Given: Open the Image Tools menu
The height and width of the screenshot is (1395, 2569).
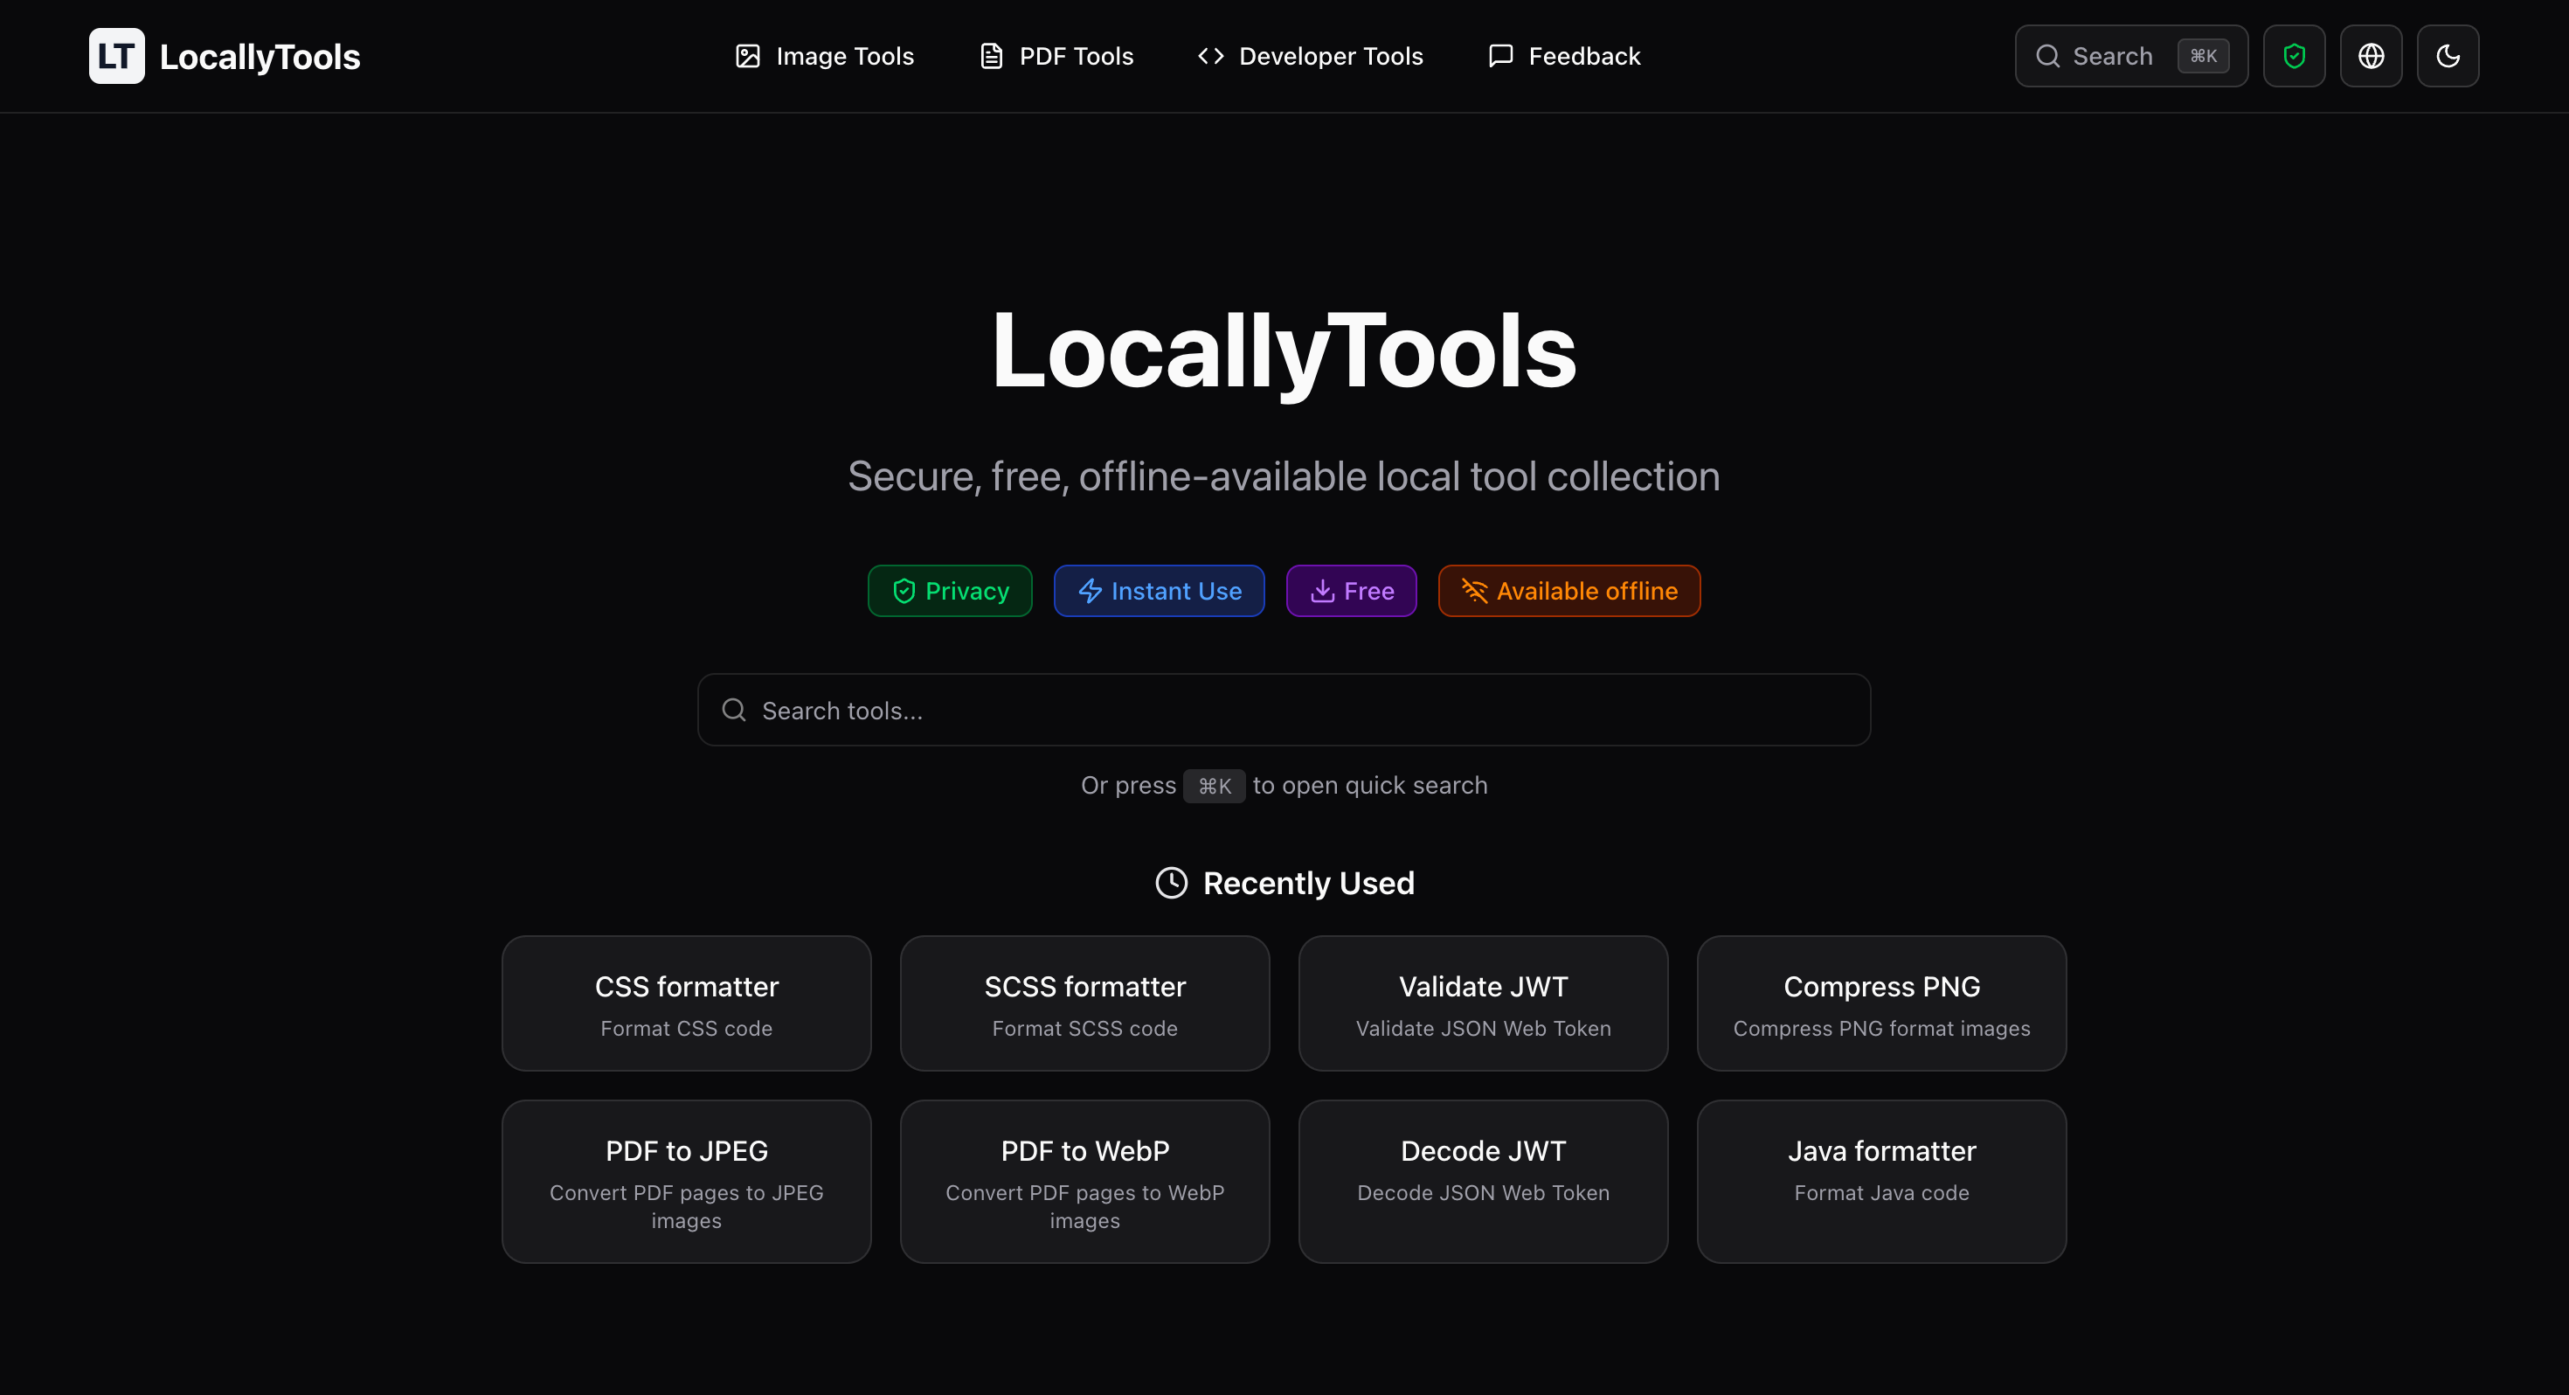Looking at the screenshot, I should (x=824, y=56).
